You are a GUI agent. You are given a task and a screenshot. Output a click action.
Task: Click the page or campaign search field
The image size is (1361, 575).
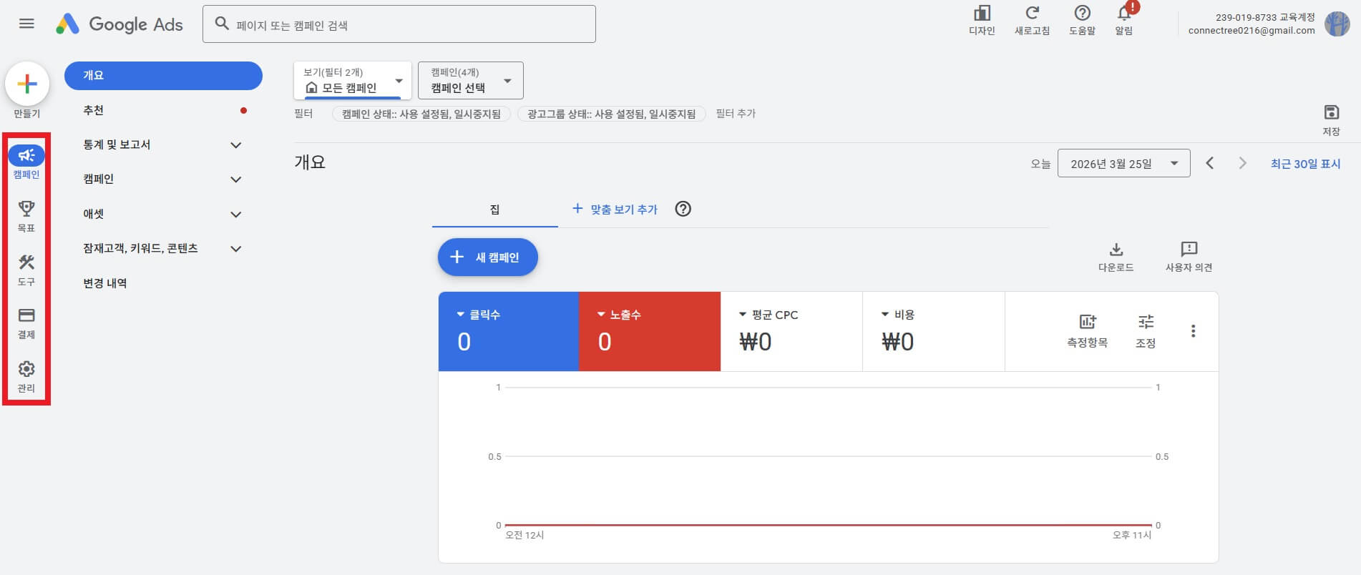pyautogui.click(x=399, y=24)
